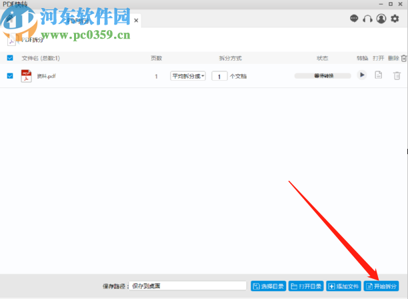Click the save path input field
This screenshot has width=408, height=299.
[x=187, y=286]
